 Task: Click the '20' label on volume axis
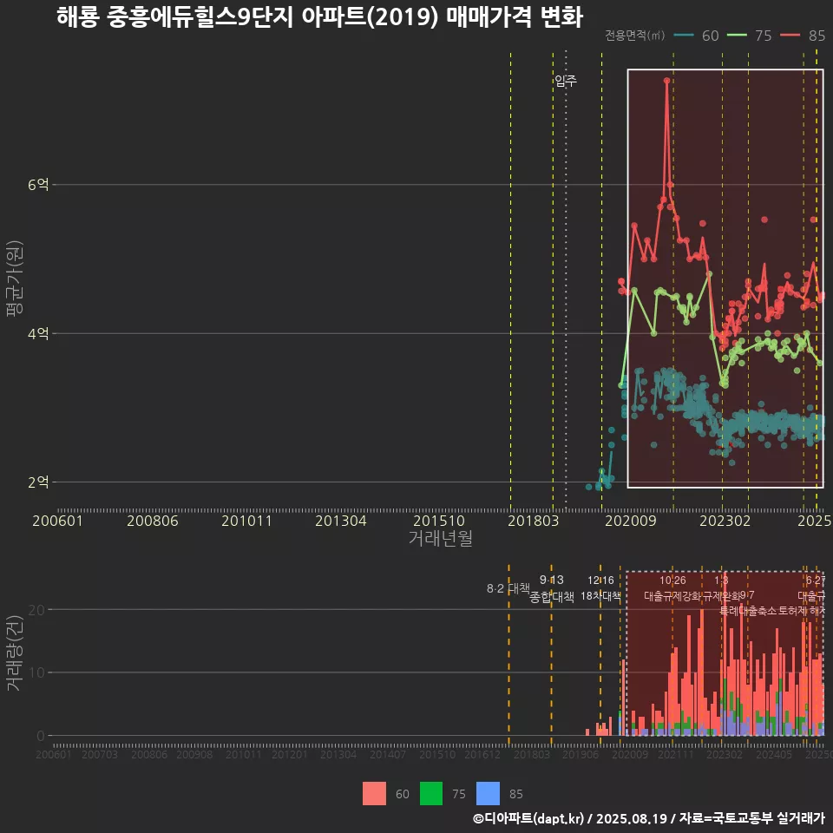point(36,610)
